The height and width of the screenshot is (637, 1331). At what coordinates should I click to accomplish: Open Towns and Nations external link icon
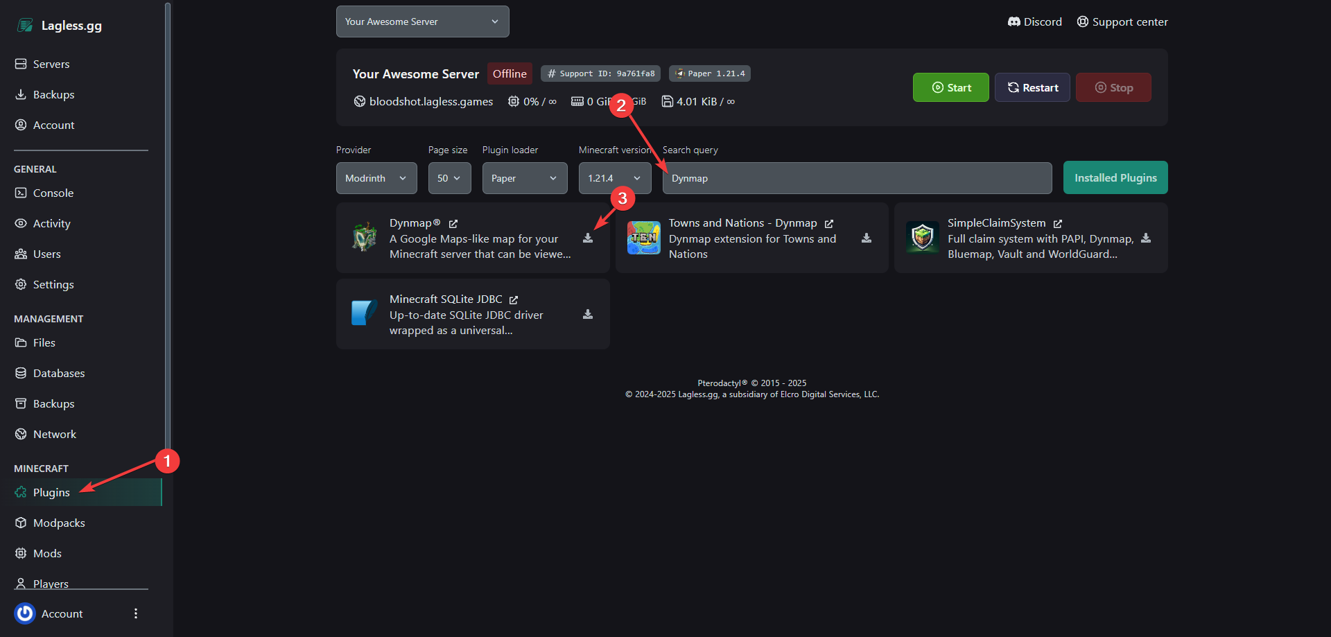pyautogui.click(x=829, y=224)
